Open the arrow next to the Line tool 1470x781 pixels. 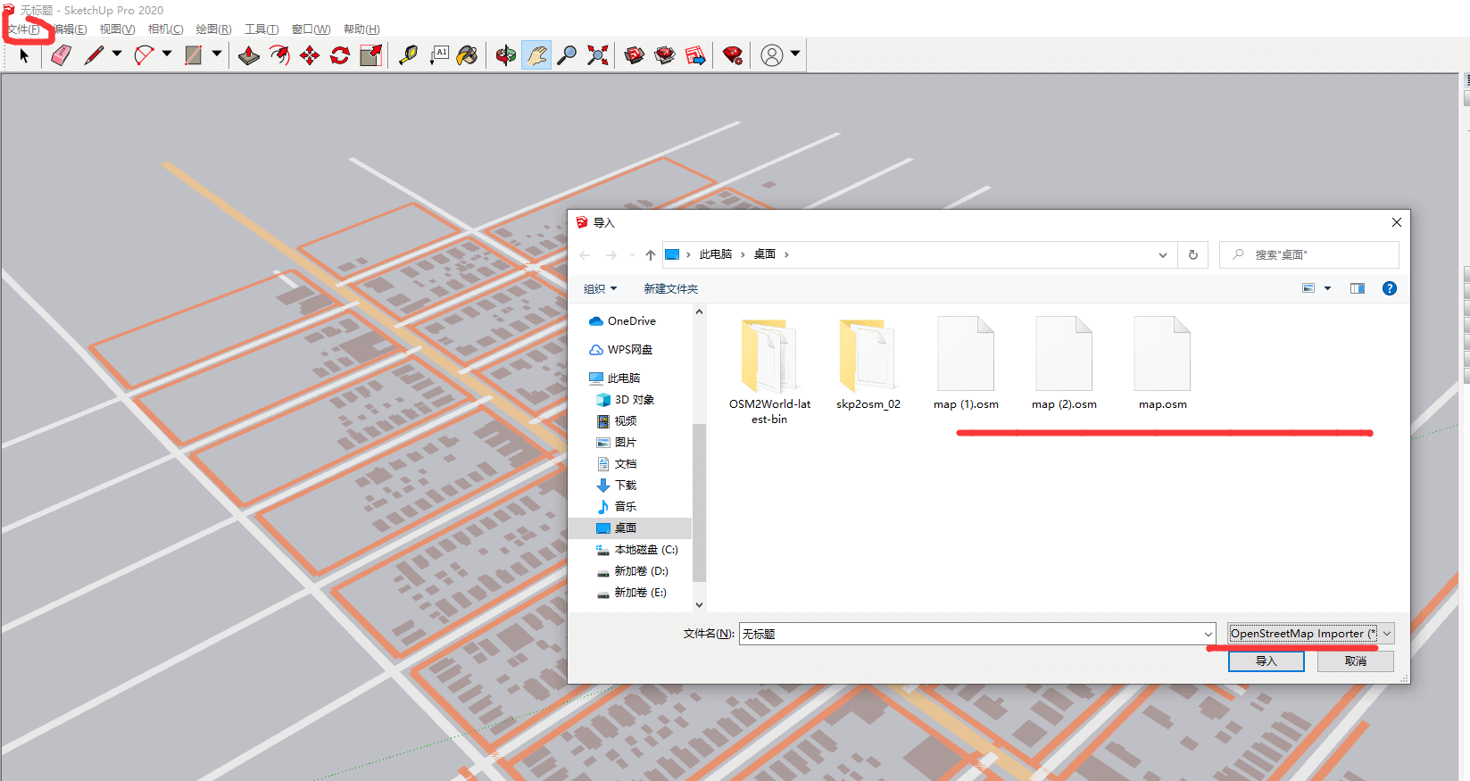pyautogui.click(x=117, y=54)
